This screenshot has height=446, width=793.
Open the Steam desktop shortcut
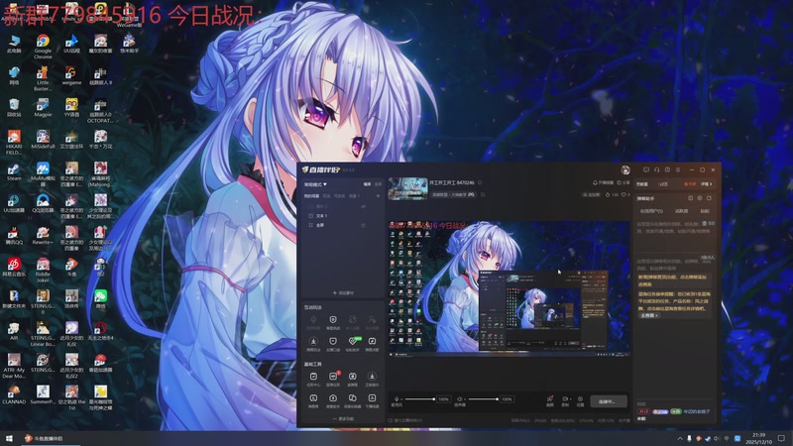click(x=14, y=172)
